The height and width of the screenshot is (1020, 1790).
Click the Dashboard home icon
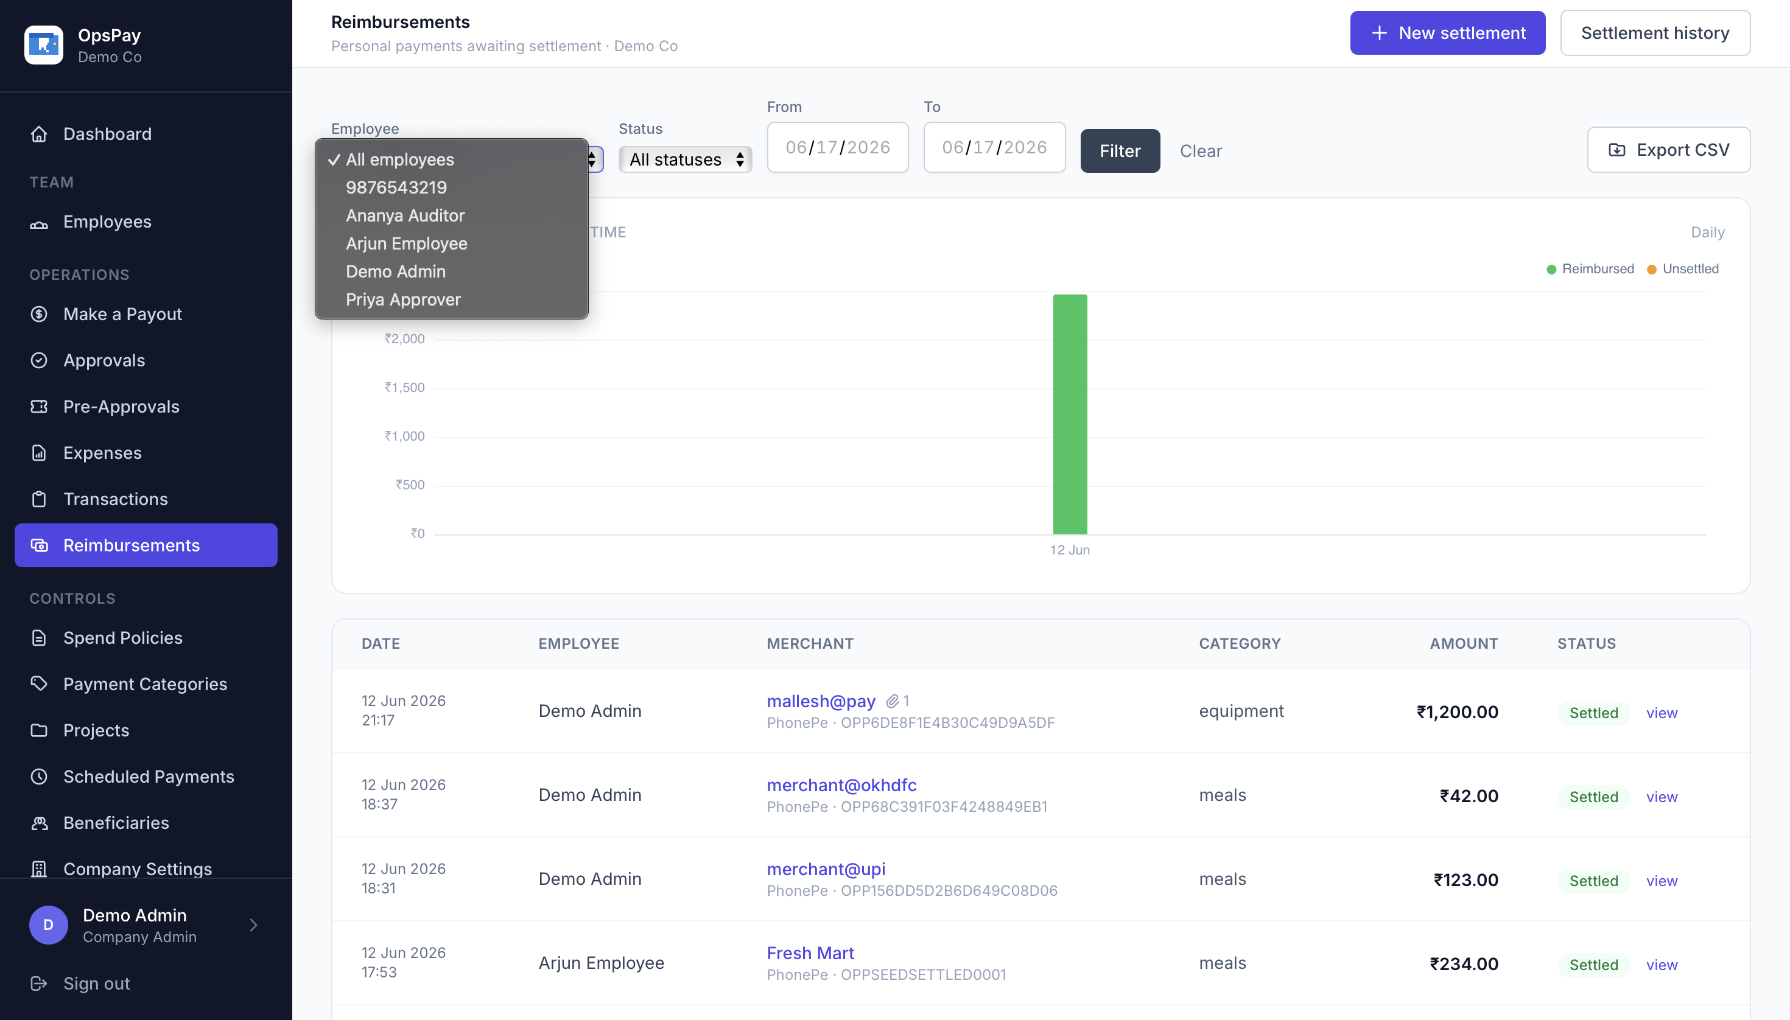point(39,134)
